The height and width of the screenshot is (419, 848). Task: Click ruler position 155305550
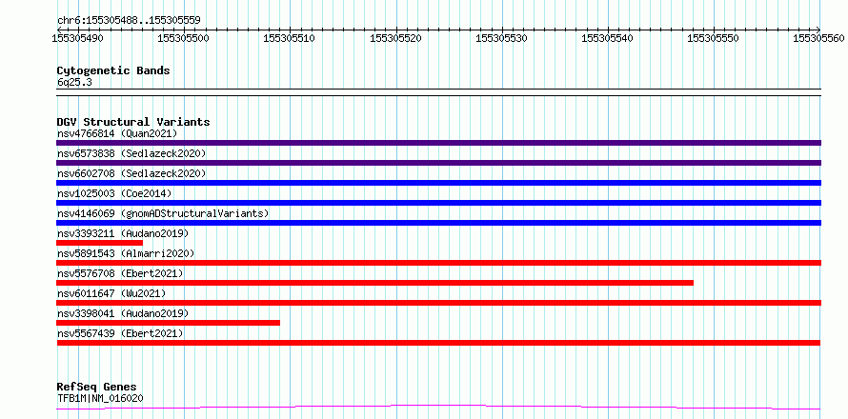pos(715,38)
